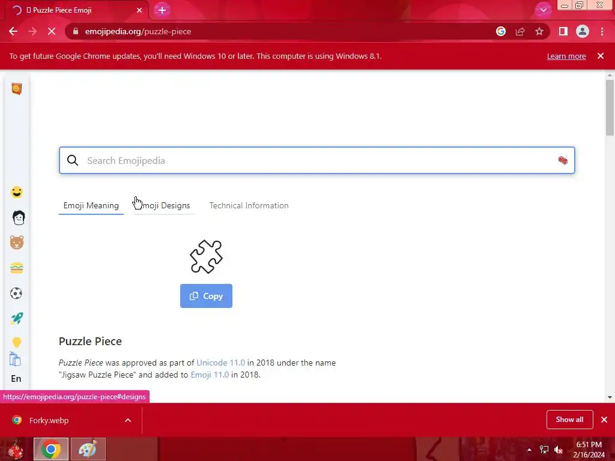The image size is (615, 461).
Task: Select the En language switcher in the sidebar
Action: [16, 379]
